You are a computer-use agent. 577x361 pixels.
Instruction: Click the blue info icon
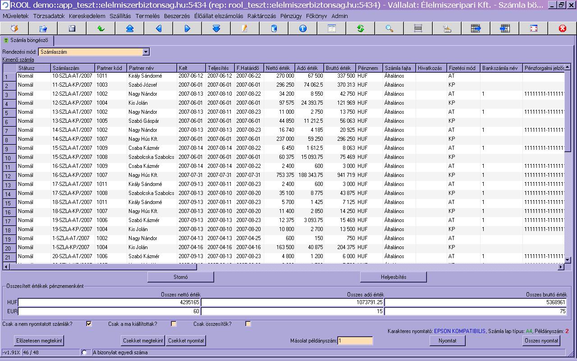(x=302, y=28)
